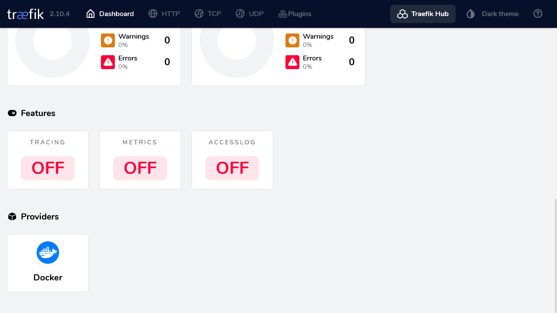Go to the Dashboard tab
This screenshot has height=313, width=557.
(x=110, y=14)
